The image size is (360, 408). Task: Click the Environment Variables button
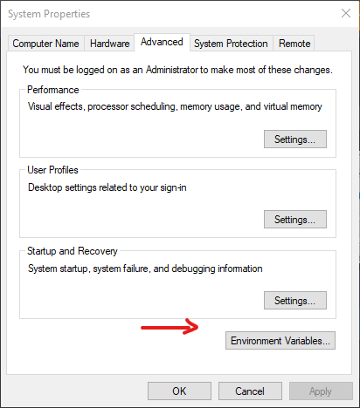click(280, 341)
